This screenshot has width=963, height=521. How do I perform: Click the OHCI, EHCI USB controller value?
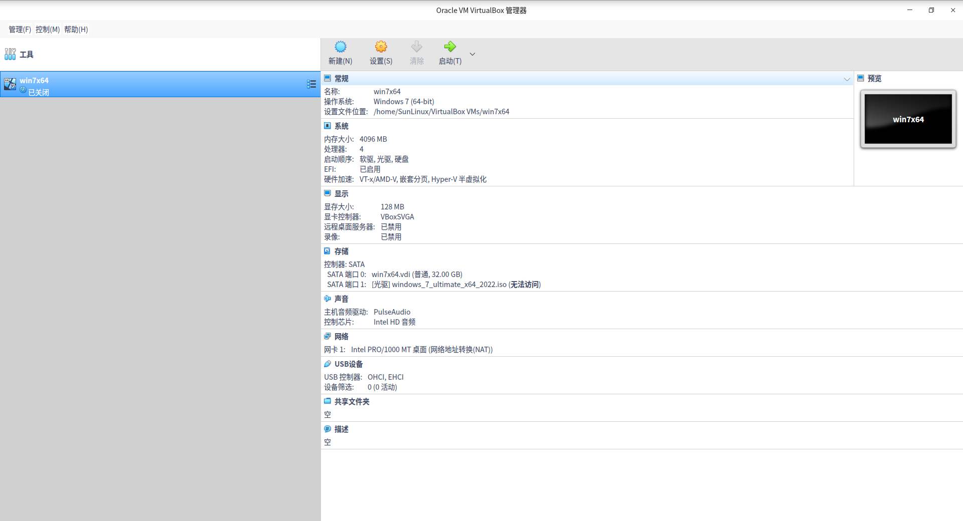tap(386, 377)
